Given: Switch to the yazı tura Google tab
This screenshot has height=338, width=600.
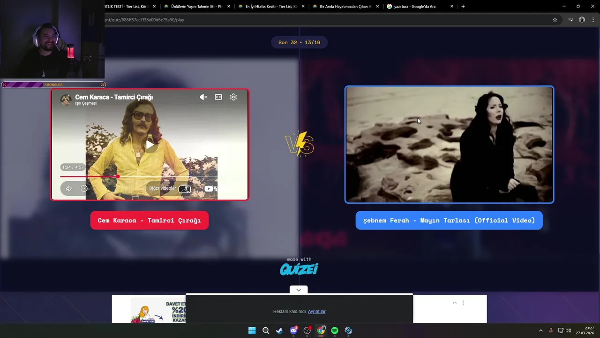Looking at the screenshot, I should click(x=414, y=6).
